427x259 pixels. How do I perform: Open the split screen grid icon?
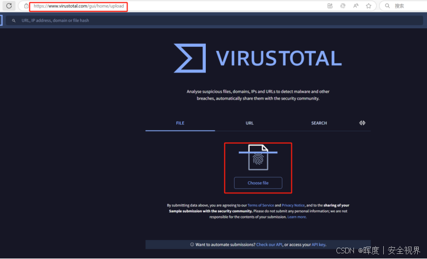click(330, 6)
